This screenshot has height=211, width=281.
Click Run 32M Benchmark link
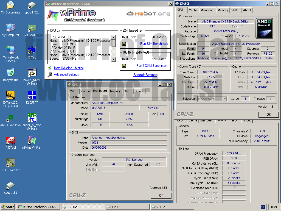[154, 44]
